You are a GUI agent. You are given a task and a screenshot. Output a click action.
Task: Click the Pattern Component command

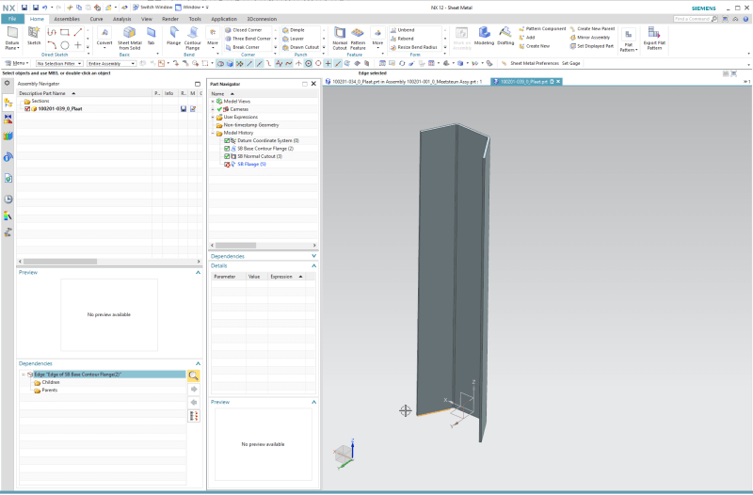pyautogui.click(x=542, y=29)
